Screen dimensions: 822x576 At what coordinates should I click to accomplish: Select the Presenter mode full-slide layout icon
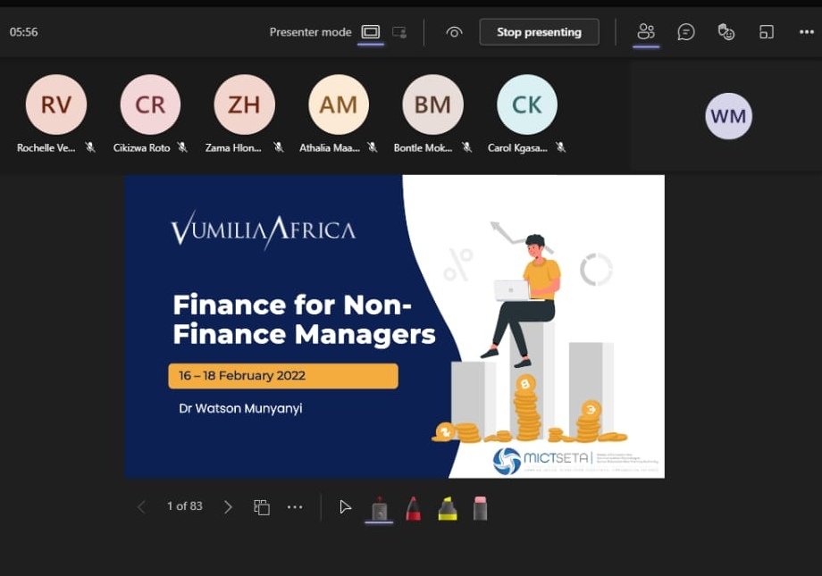pos(371,32)
